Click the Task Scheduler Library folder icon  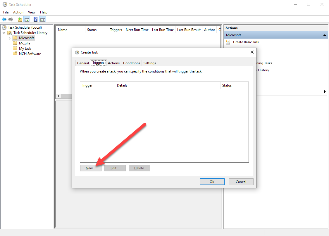point(10,33)
